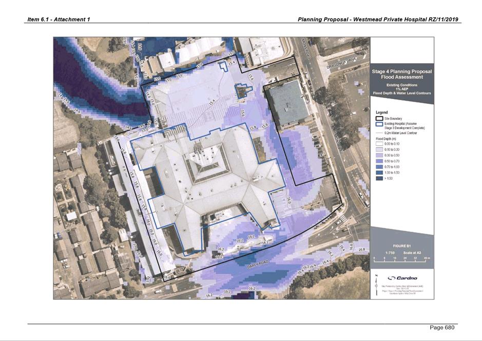Screen dimensions: 482x341
Task: Click the 'Planning Proposal - Westmead Private Hospital RZ/11/2019' header
Action: tap(378, 20)
